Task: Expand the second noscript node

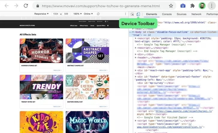Action: [x=136, y=48]
